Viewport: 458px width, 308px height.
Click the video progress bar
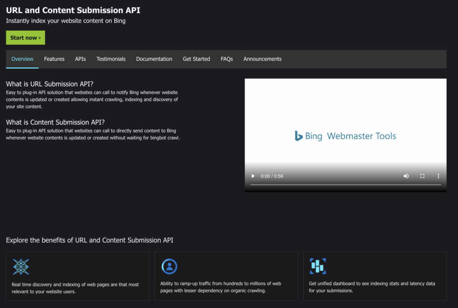pyautogui.click(x=345, y=185)
